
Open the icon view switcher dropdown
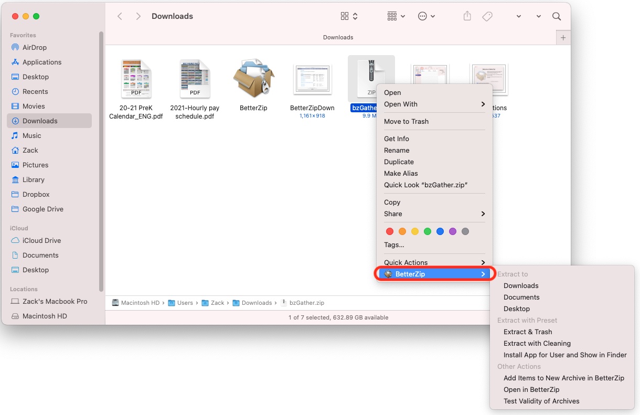[349, 16]
